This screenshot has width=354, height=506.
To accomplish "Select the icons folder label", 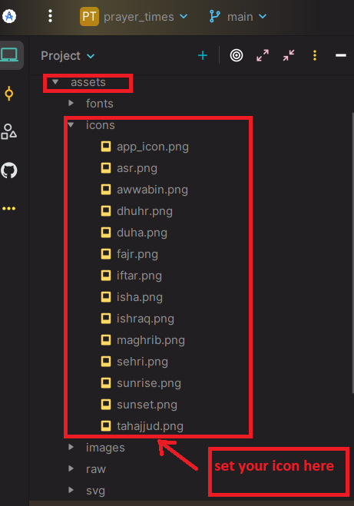I will [x=101, y=125].
